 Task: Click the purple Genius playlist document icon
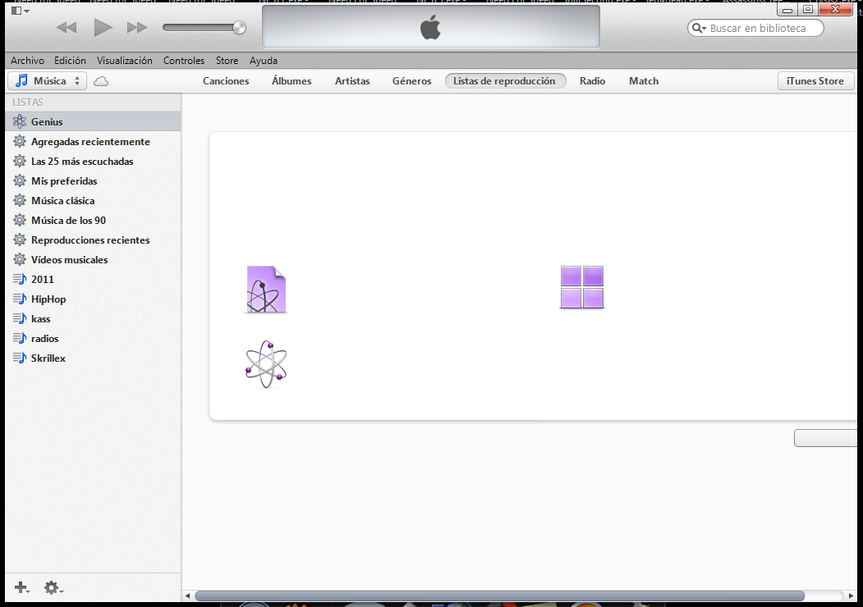pyautogui.click(x=266, y=290)
